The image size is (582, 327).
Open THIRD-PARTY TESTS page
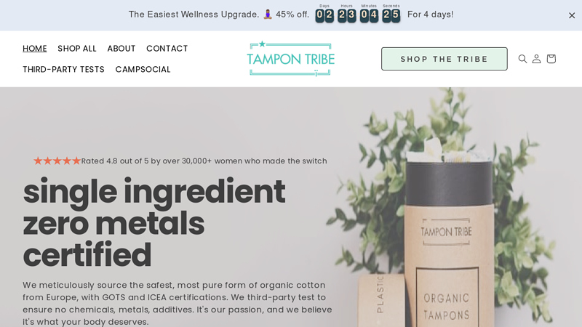[63, 69]
